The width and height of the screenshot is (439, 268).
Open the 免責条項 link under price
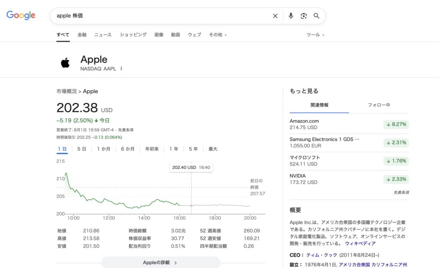tap(126, 130)
